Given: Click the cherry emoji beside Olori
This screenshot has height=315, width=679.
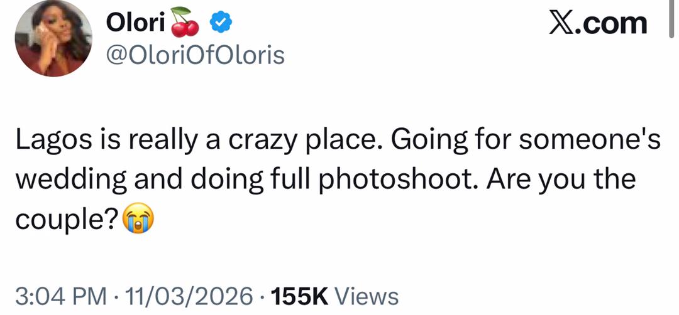Looking at the screenshot, I should [x=185, y=23].
